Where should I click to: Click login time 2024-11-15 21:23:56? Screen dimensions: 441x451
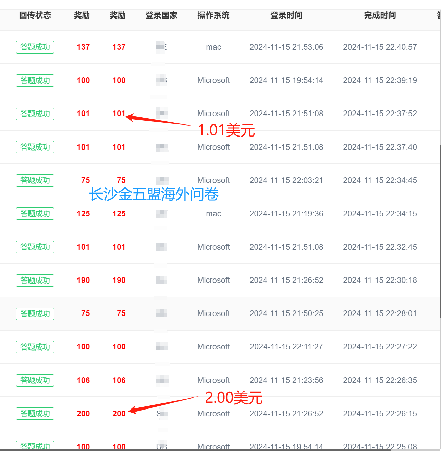click(286, 380)
